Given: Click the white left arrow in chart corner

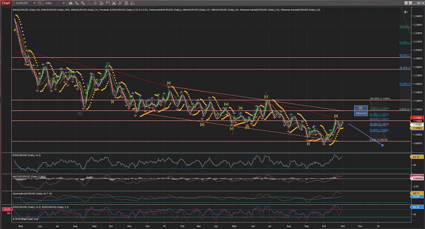Looking at the screenshot, I should pyautogui.click(x=406, y=12).
